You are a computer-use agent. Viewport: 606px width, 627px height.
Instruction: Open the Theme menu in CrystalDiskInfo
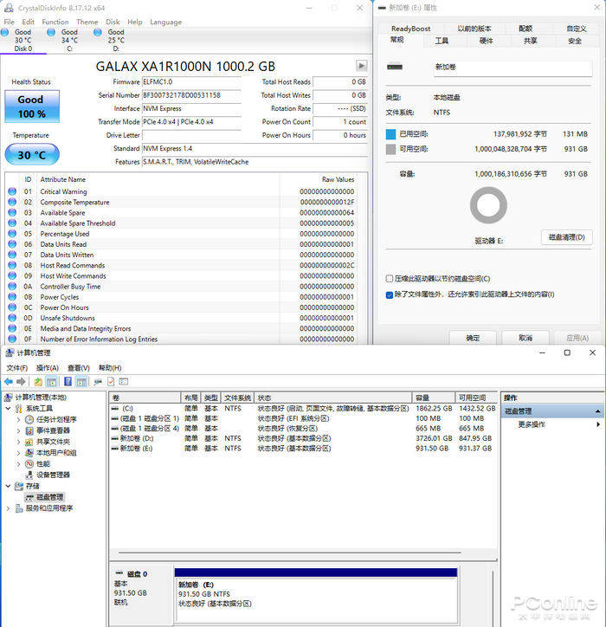point(87,22)
